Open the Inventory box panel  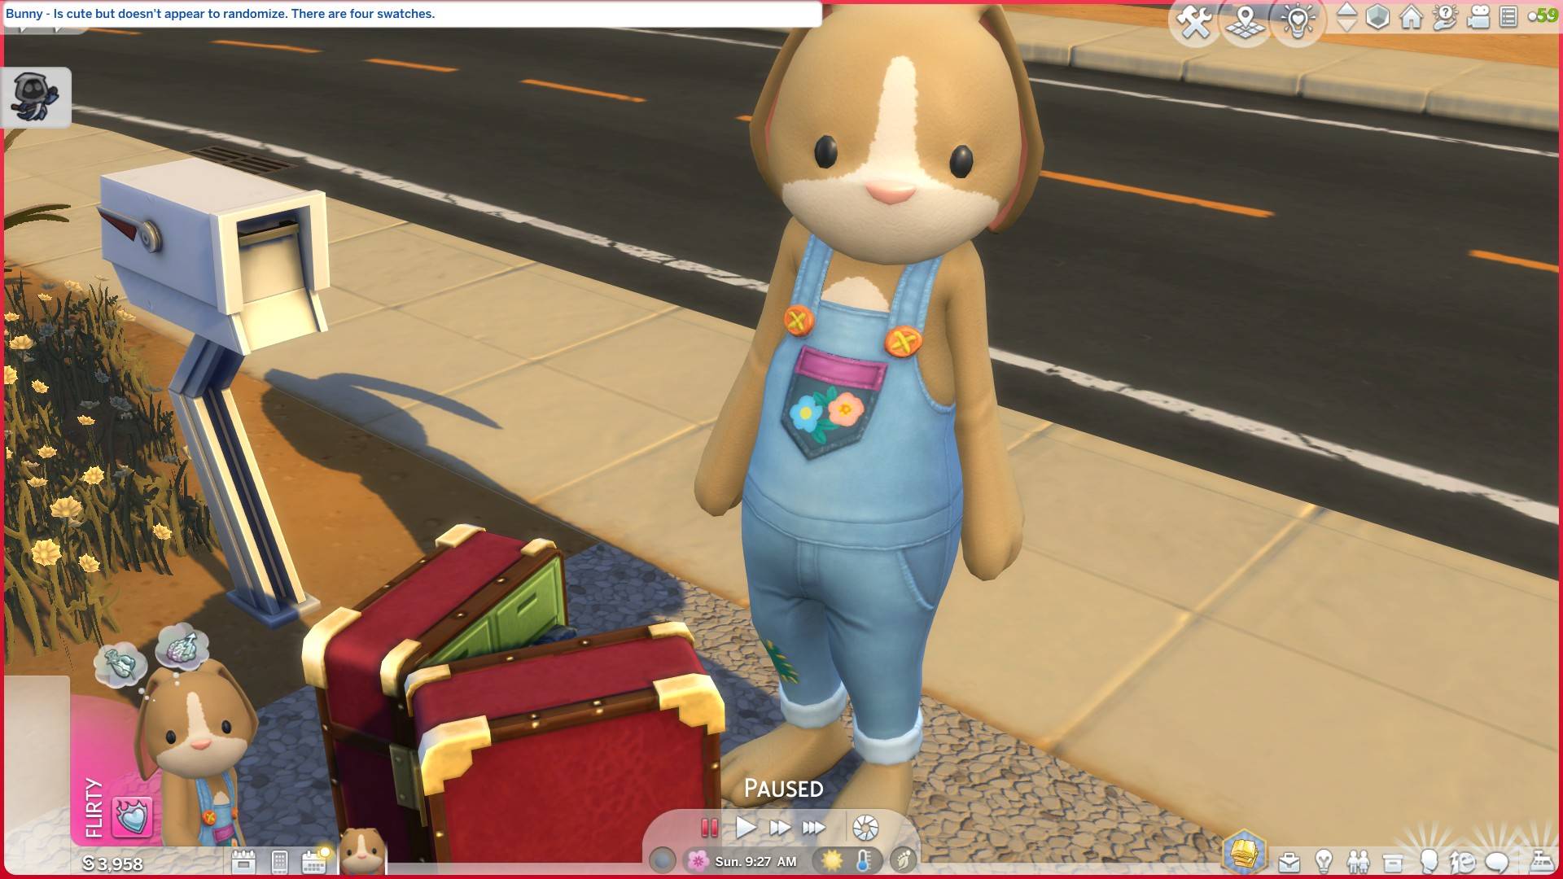(x=1393, y=862)
